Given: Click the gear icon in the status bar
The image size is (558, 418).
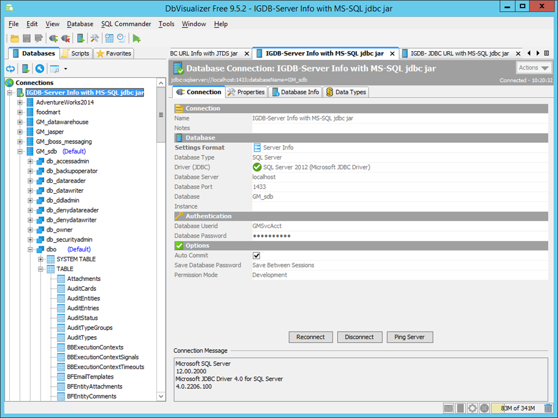Looking at the screenshot, I should pyautogui.click(x=472, y=408).
